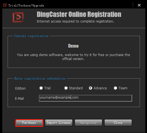147x133 pixels.
Task: Click the Current registration group label
Action: pyautogui.click(x=31, y=36)
